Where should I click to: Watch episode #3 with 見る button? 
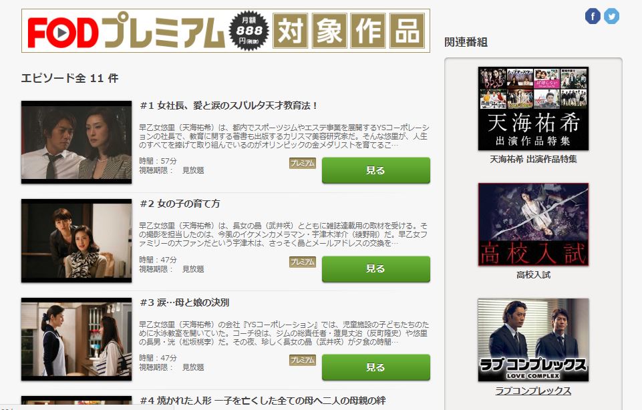[376, 367]
